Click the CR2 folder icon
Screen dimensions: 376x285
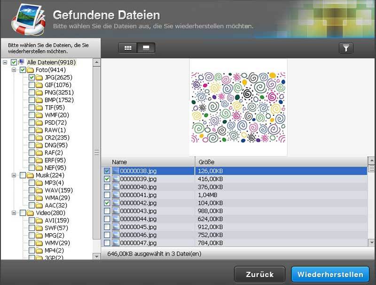pyautogui.click(x=39, y=138)
